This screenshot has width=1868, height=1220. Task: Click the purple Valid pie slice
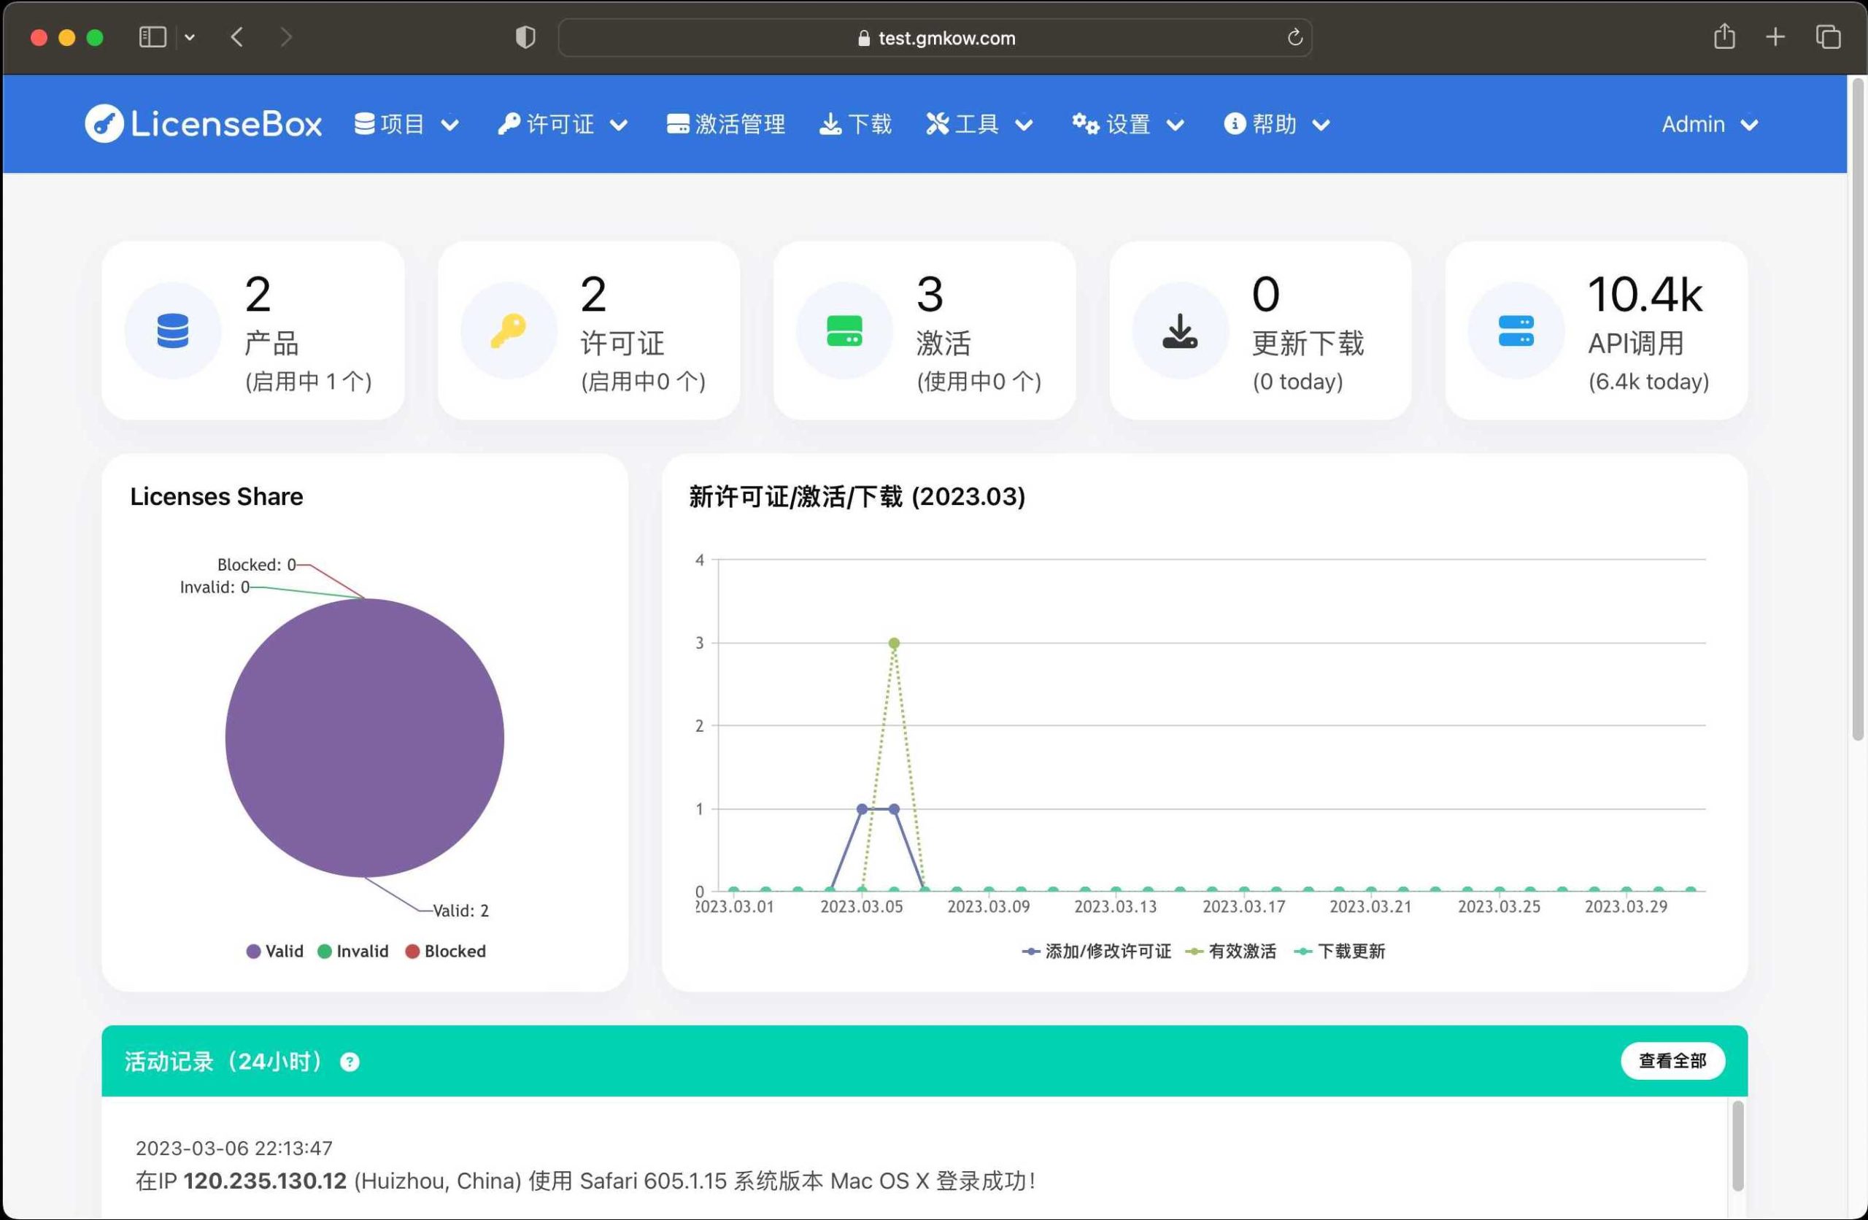tap(364, 738)
